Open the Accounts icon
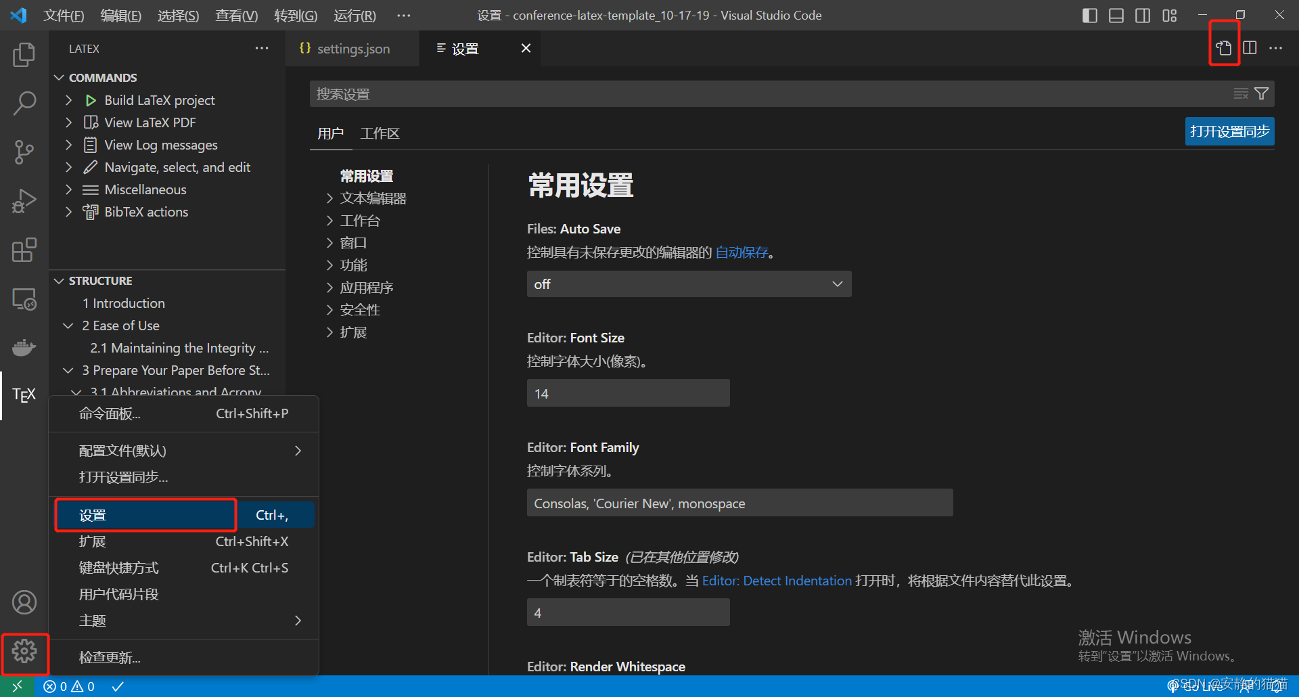Image resolution: width=1299 pixels, height=697 pixels. tap(24, 602)
